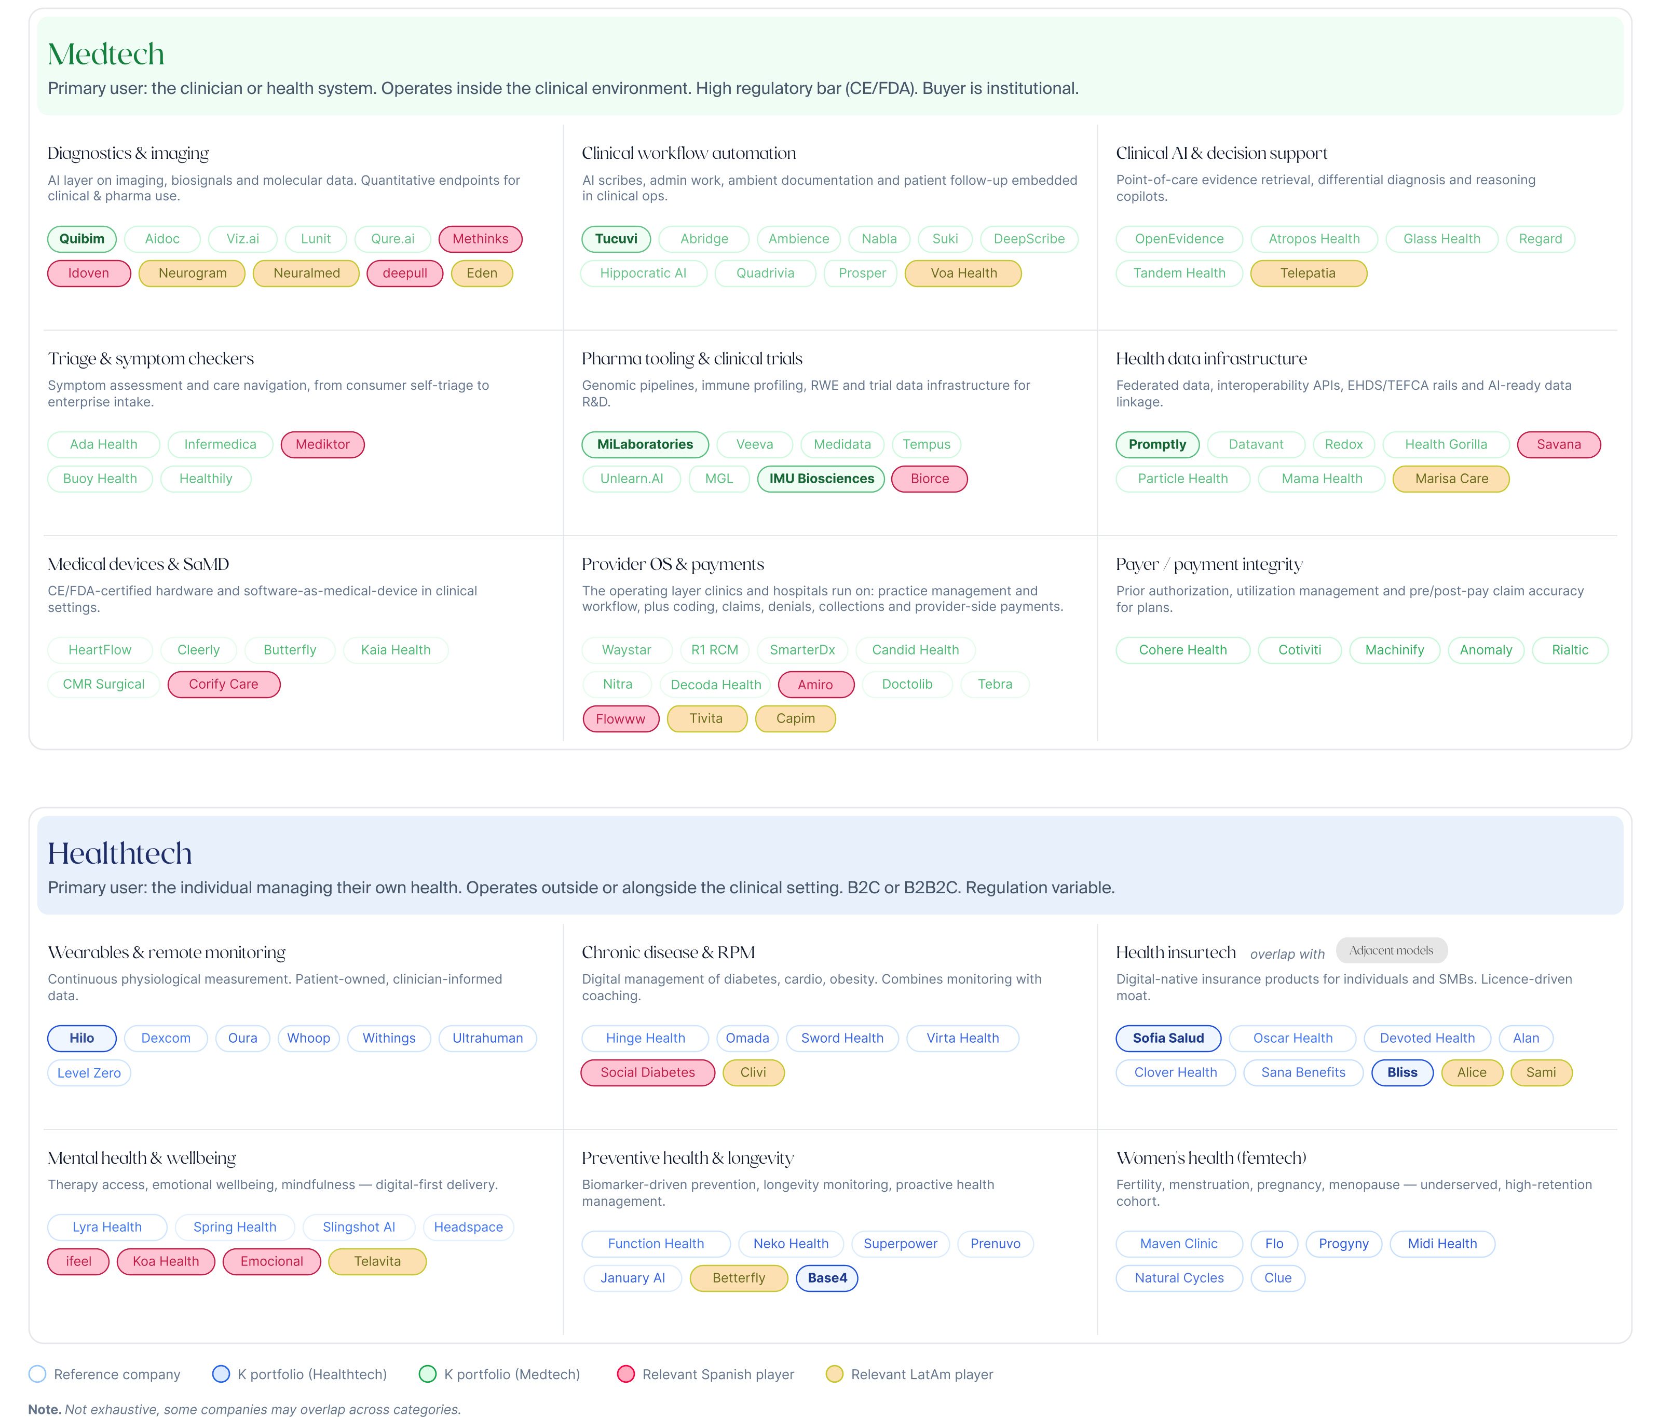Open the Social Diabetes tag
This screenshot has width=1661, height=1417.
click(648, 1073)
